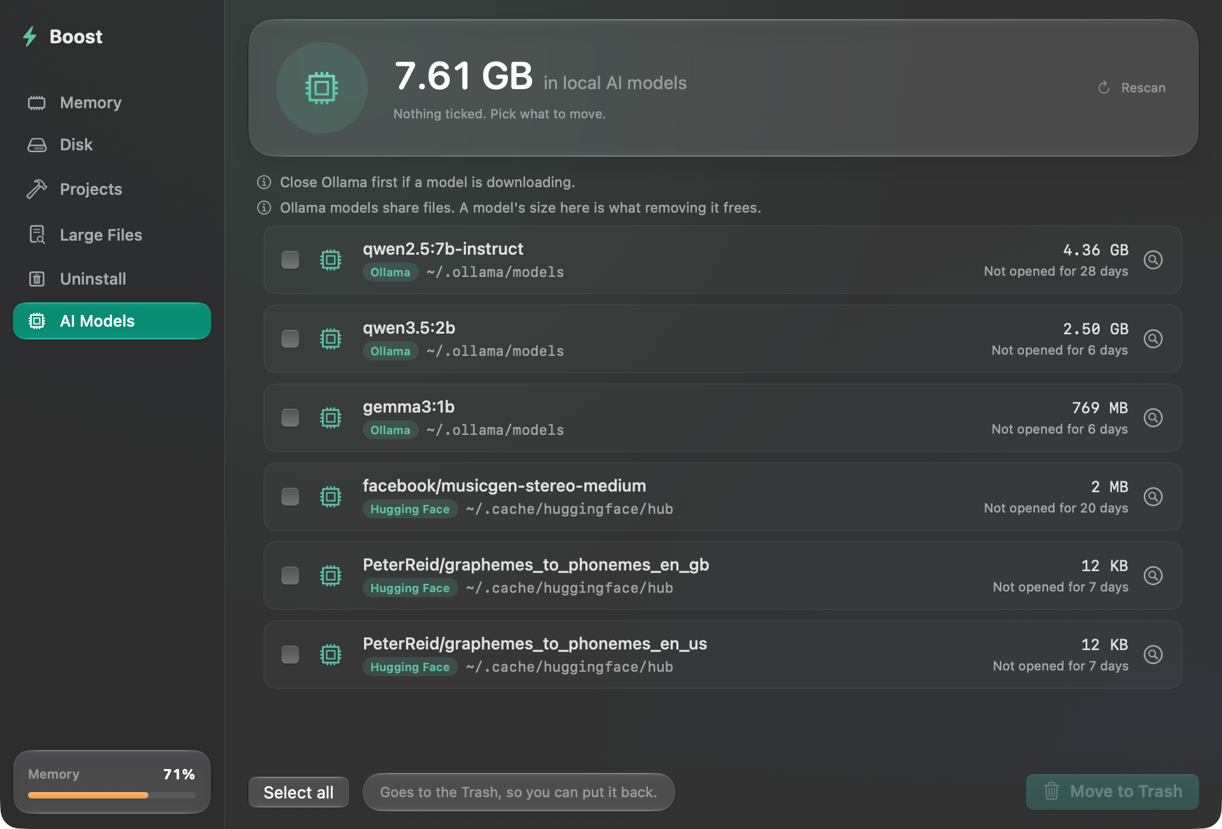Open the Memory section in sidebar
This screenshot has width=1222, height=829.
(112, 103)
